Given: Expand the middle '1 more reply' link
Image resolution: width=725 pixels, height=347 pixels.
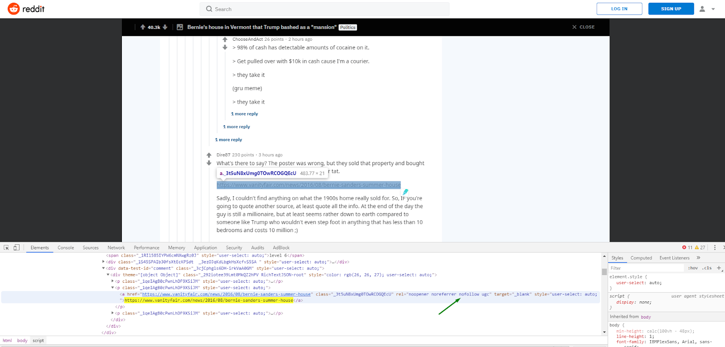Looking at the screenshot, I should pos(237,127).
